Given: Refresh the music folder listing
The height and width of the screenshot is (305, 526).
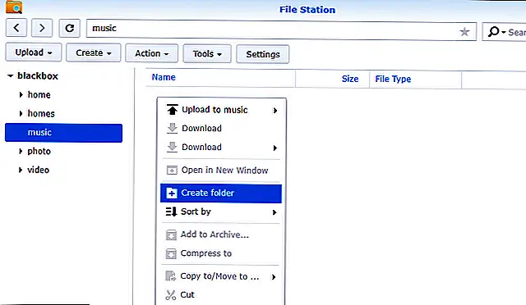Looking at the screenshot, I should 69,28.
